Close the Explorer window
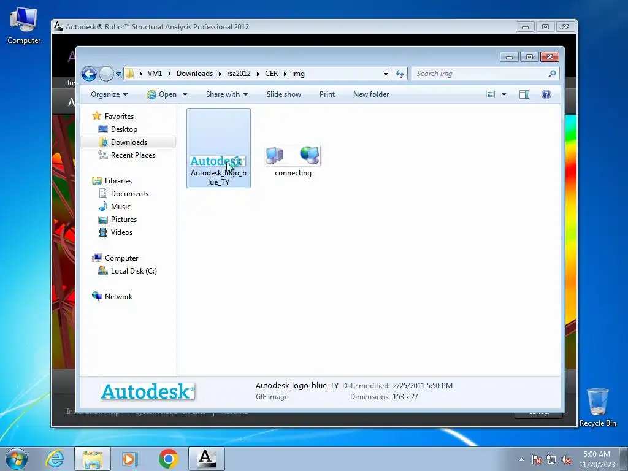The width and height of the screenshot is (628, 471). [x=549, y=57]
